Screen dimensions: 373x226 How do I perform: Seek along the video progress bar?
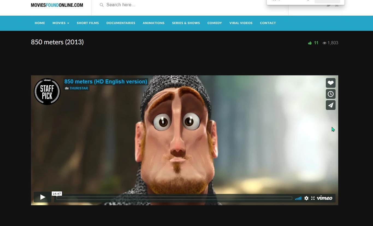click(174, 198)
